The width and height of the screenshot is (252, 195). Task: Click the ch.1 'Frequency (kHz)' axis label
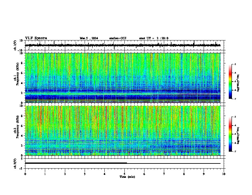coord(17,74)
